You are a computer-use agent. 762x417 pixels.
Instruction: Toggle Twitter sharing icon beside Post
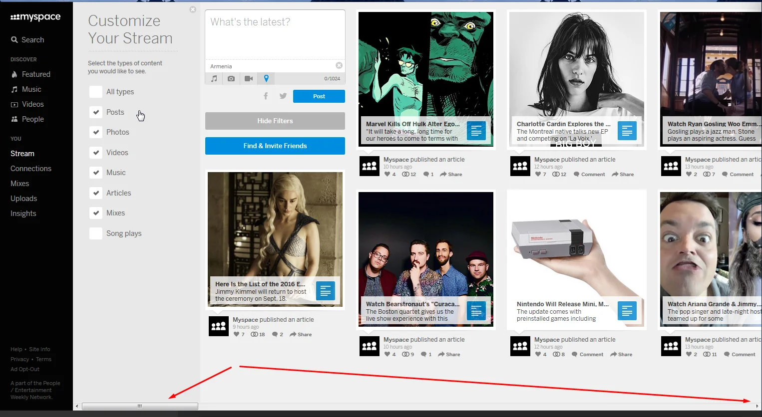point(283,96)
